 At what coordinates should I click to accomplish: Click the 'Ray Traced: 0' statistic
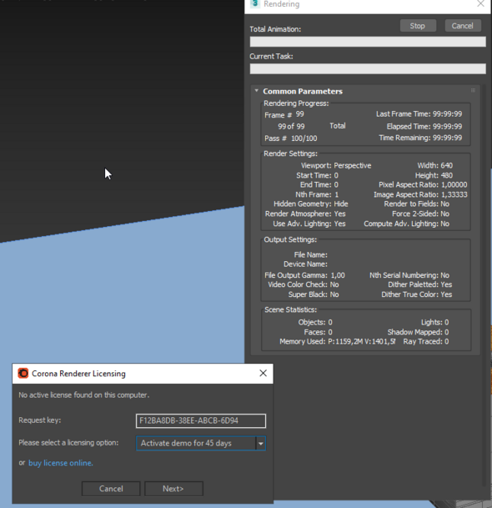[426, 341]
